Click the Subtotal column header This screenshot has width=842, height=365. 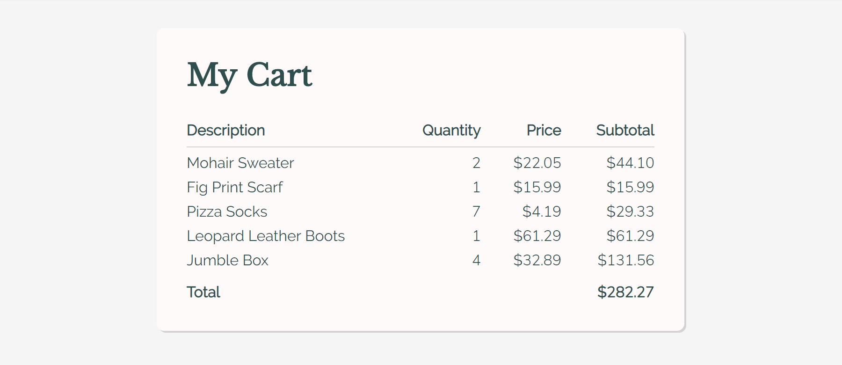coord(625,130)
